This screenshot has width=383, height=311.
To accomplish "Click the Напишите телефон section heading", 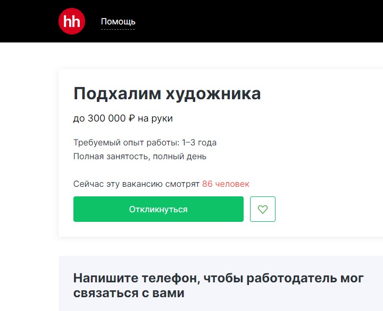I will pyautogui.click(x=218, y=278).
